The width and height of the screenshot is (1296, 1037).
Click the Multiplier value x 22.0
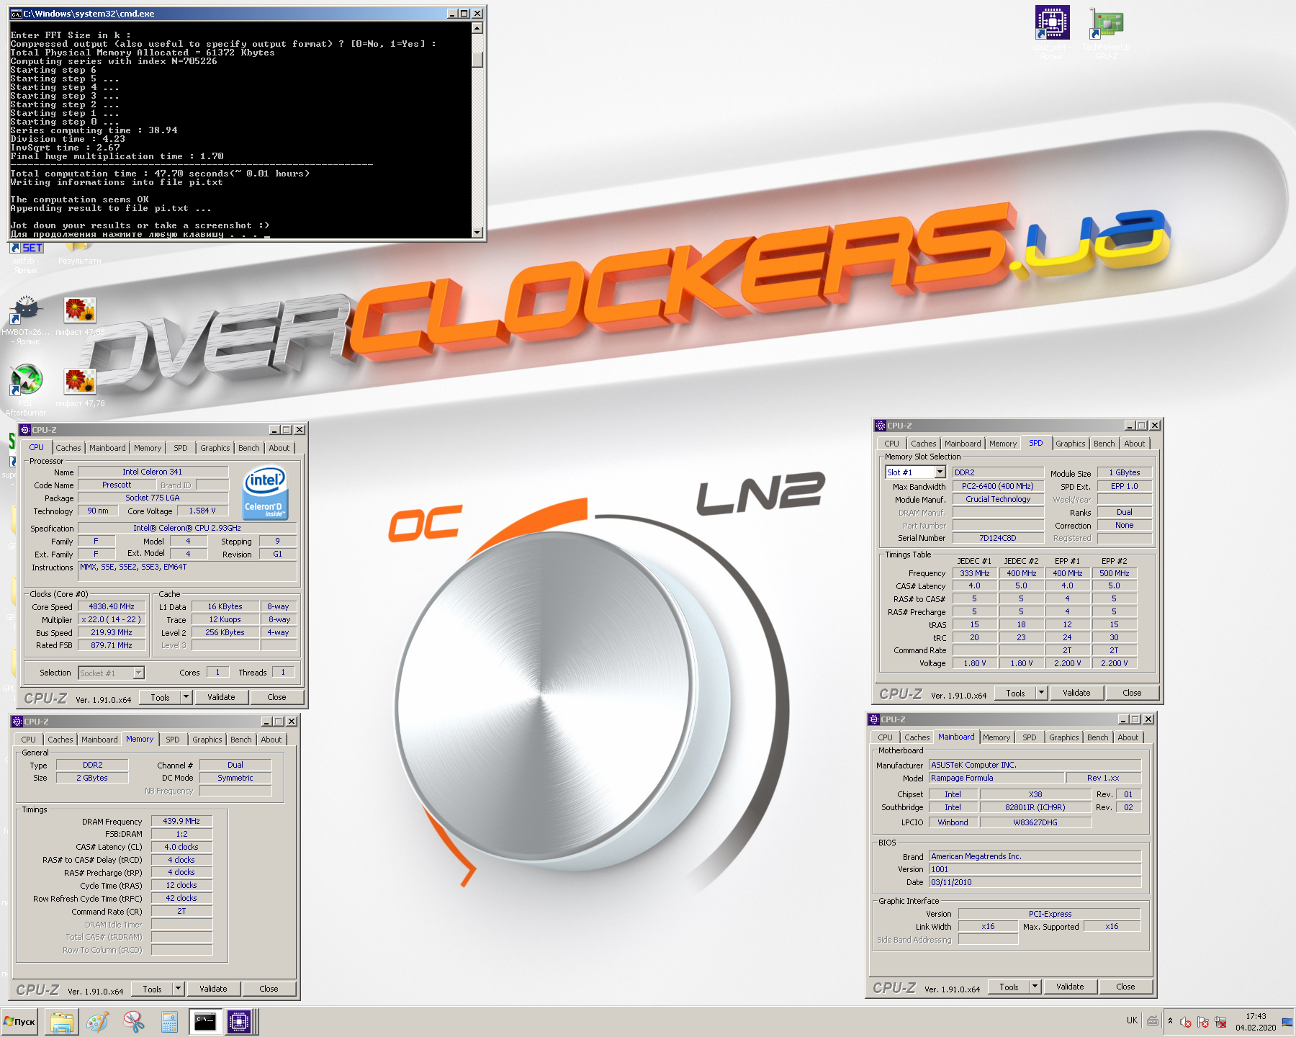pos(112,619)
